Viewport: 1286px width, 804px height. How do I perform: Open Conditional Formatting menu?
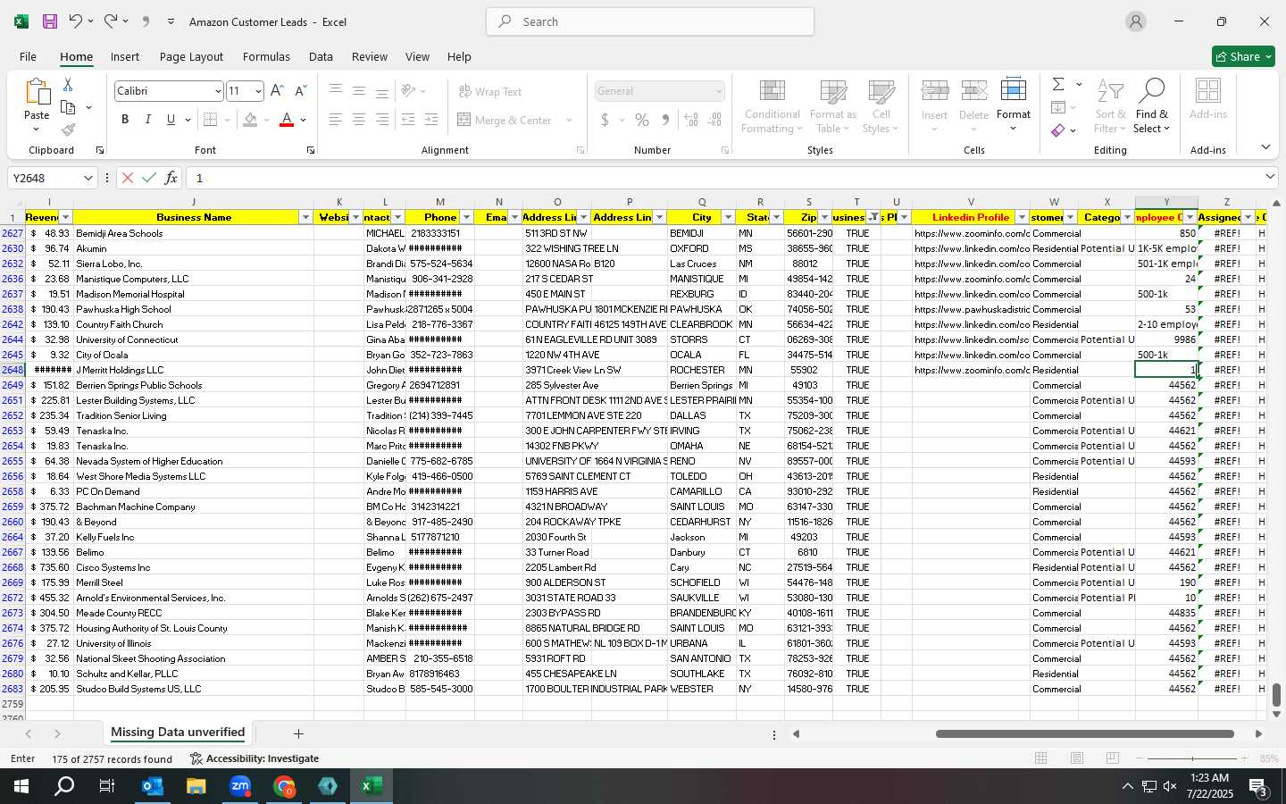pos(772,107)
